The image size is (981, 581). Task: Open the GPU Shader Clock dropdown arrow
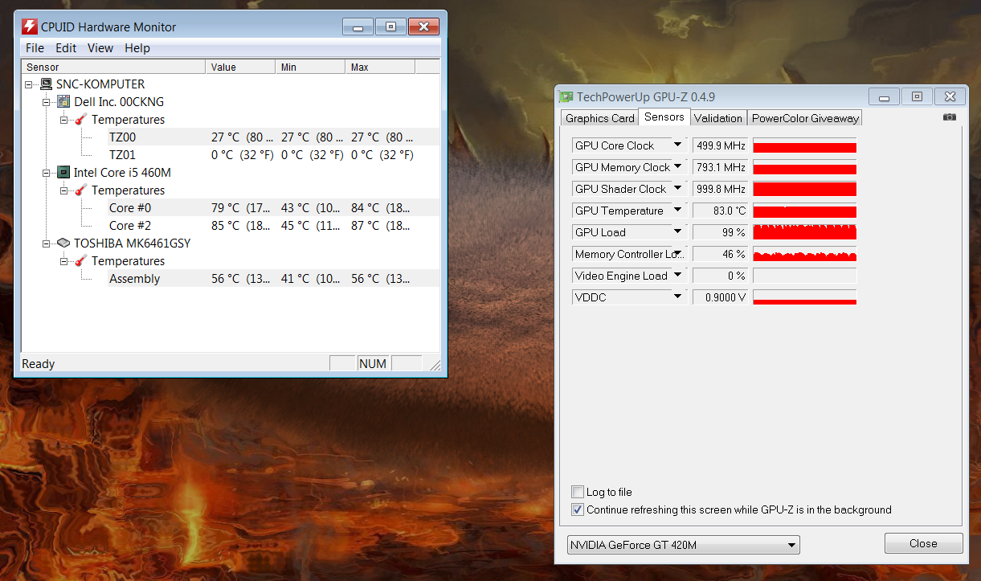[678, 189]
